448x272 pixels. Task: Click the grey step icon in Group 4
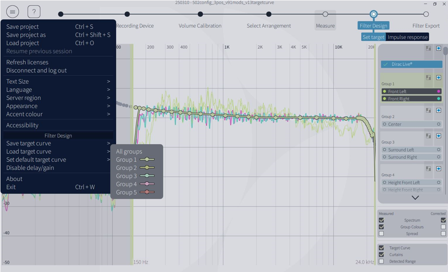click(429, 169)
